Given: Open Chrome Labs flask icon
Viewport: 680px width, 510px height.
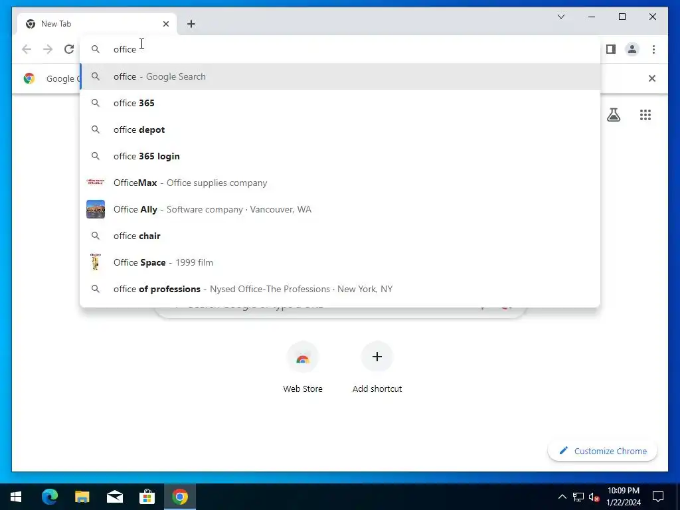Looking at the screenshot, I should (613, 115).
